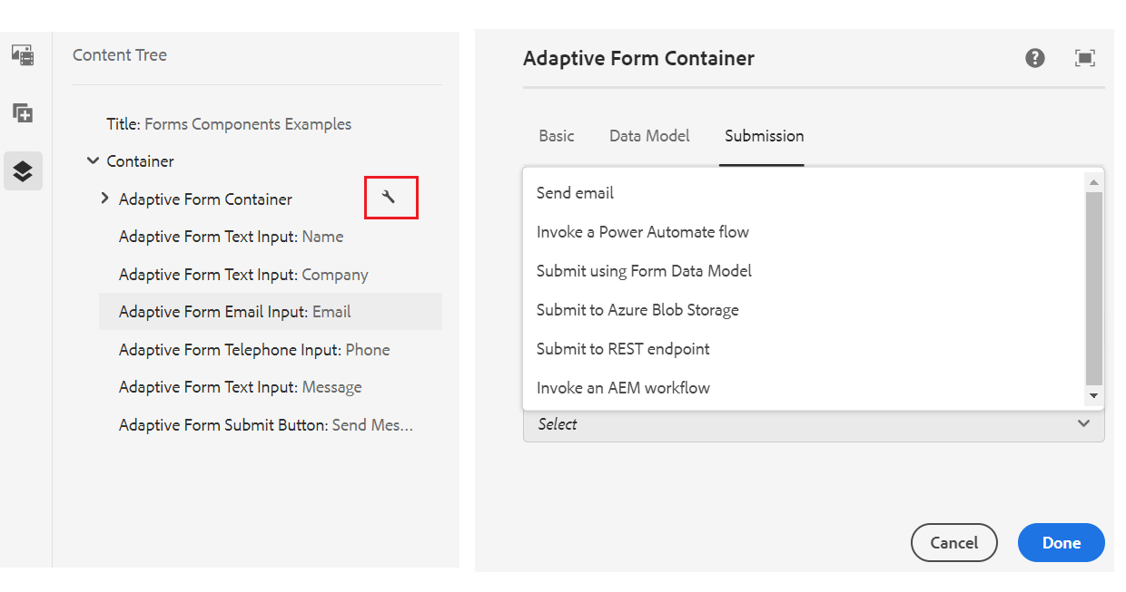
Task: Open the Assets panel icon in sidebar
Action: pos(23,55)
